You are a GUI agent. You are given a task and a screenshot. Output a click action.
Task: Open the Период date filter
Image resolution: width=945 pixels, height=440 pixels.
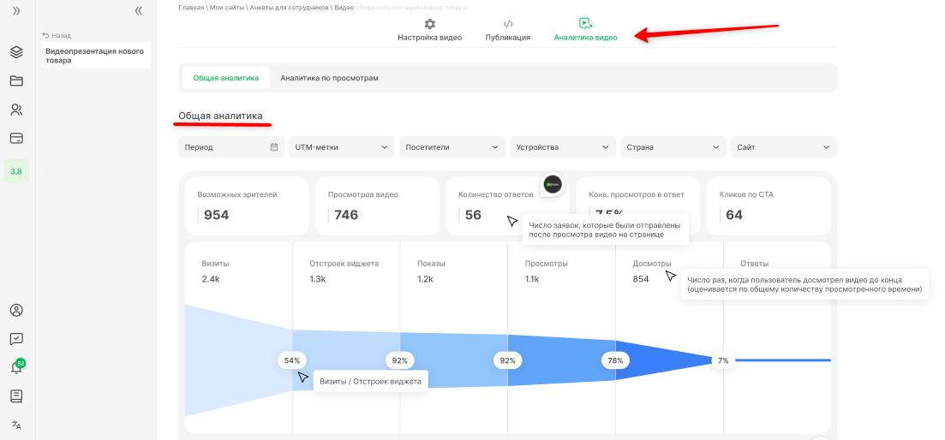point(231,147)
